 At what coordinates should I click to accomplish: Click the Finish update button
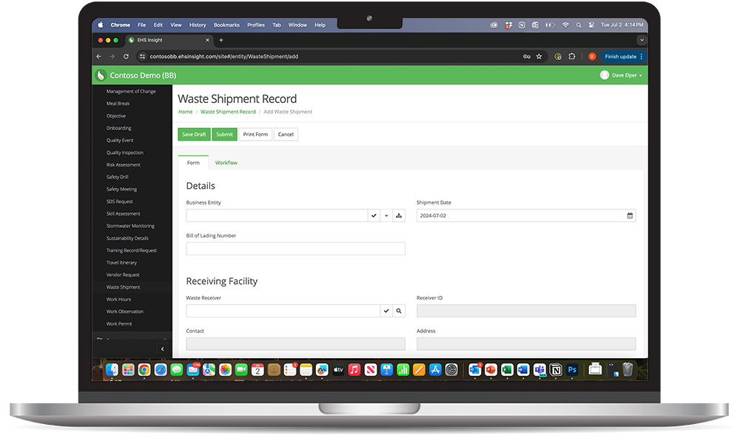(x=623, y=57)
